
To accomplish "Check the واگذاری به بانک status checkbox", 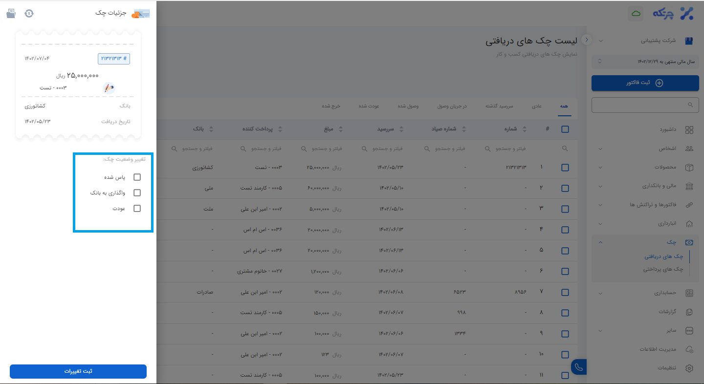I will coord(137,192).
